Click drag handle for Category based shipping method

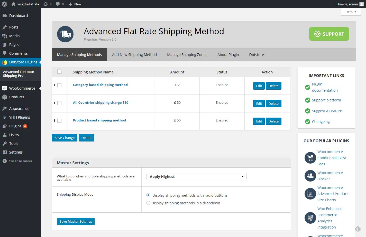(54, 85)
